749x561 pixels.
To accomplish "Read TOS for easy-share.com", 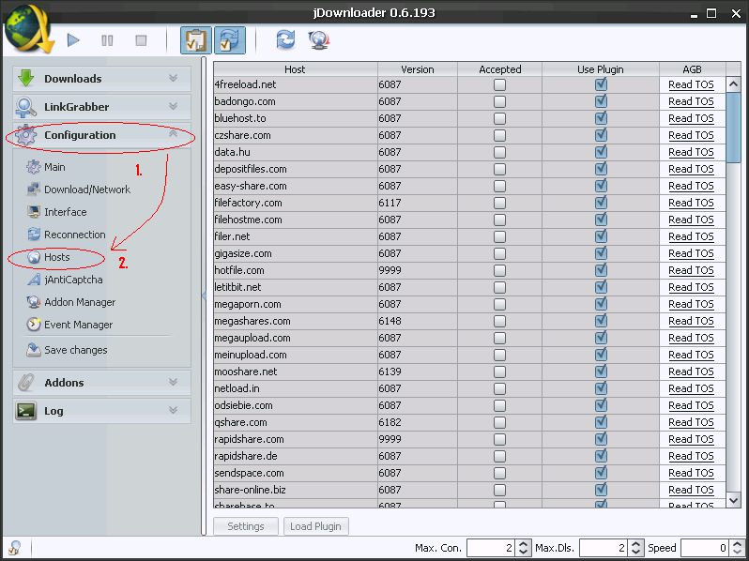I will [x=691, y=186].
